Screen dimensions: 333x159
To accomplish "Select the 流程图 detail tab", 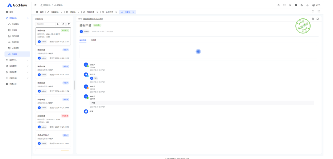I will tap(93, 40).
